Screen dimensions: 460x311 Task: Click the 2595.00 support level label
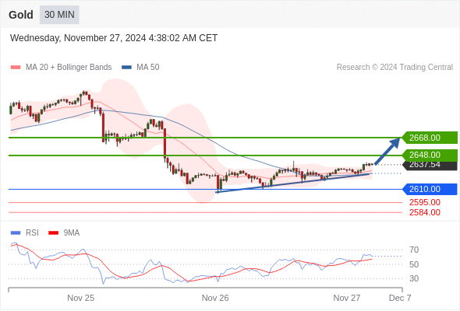425,202
